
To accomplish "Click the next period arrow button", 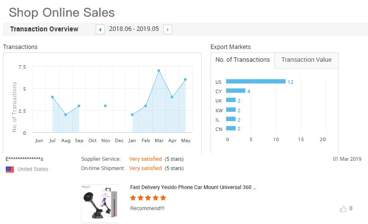I will click(x=168, y=29).
